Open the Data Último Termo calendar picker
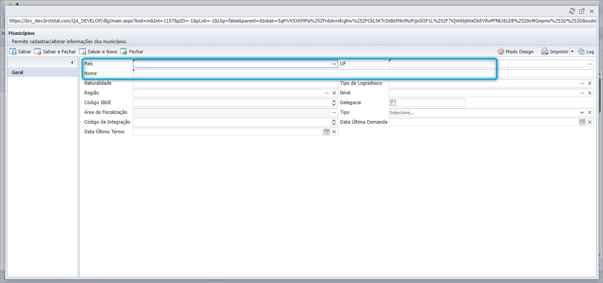 [327, 132]
